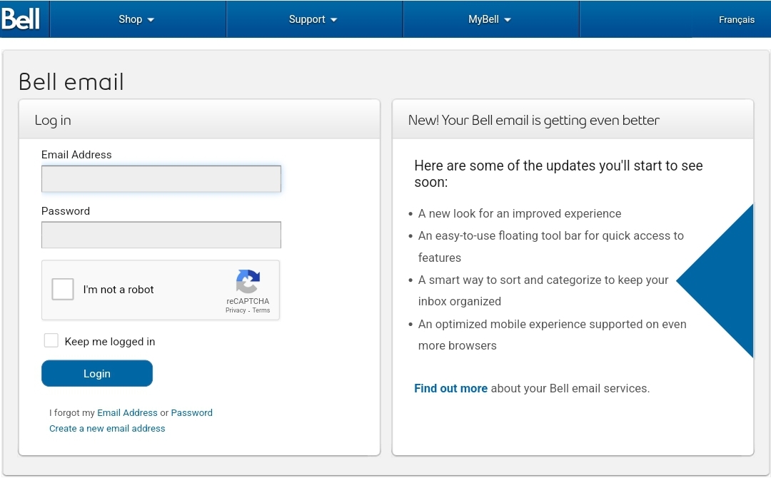Image resolution: width=771 pixels, height=478 pixels.
Task: Switch language to Français
Action: (736, 20)
